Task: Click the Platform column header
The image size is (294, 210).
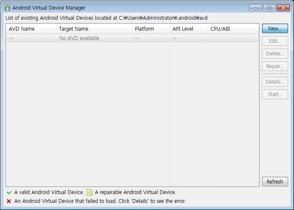Action: click(x=151, y=29)
